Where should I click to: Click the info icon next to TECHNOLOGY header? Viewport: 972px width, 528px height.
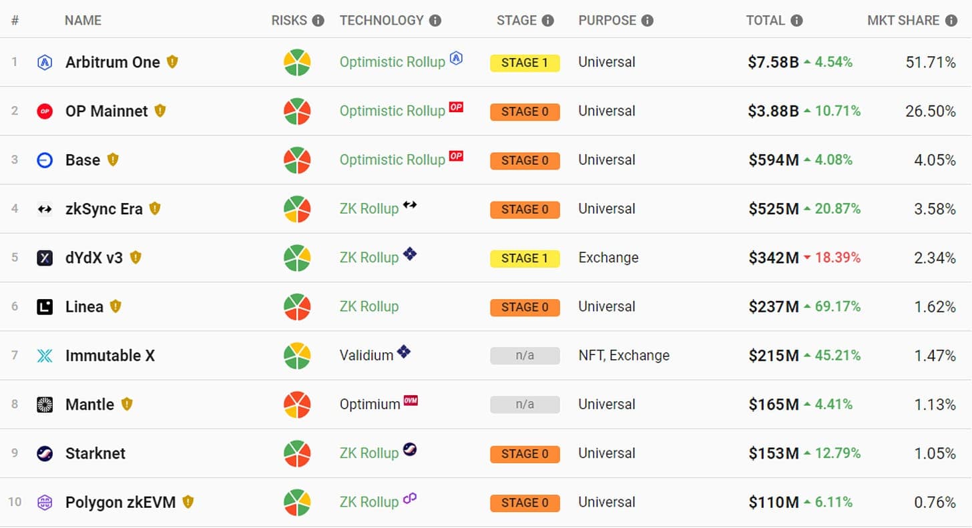click(435, 21)
